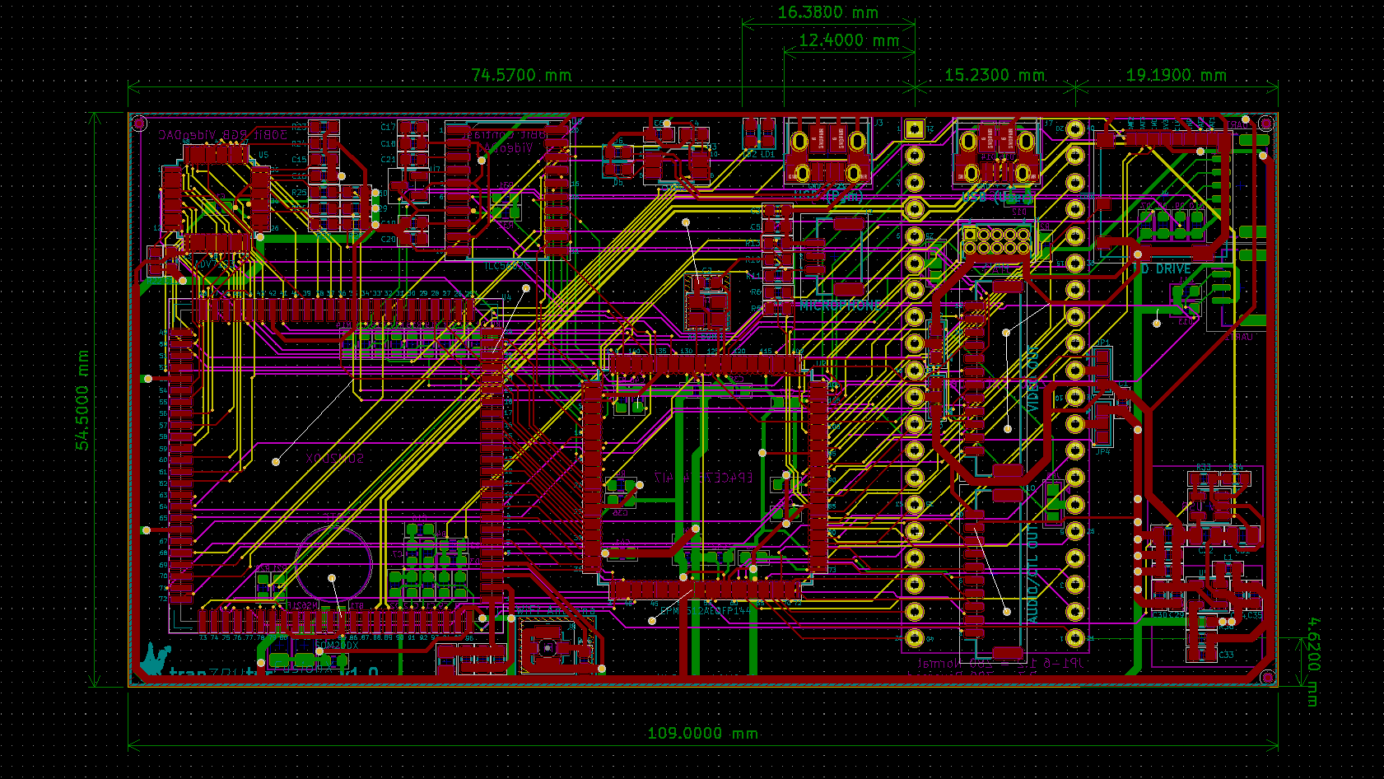Select the mirrored SOM200X text in module center
This screenshot has height=779, width=1384.
[x=334, y=457]
